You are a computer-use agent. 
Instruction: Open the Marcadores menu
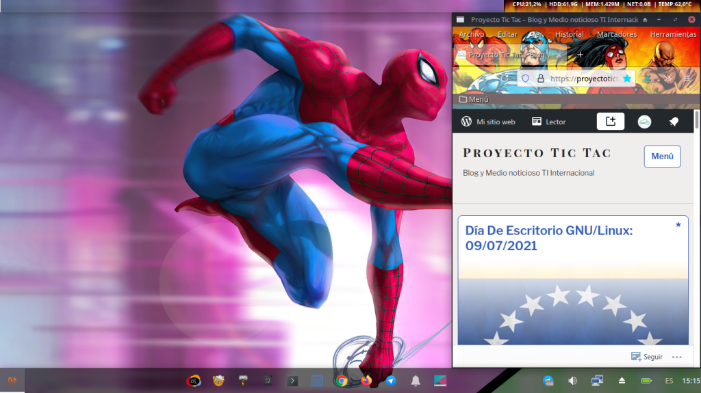(617, 34)
